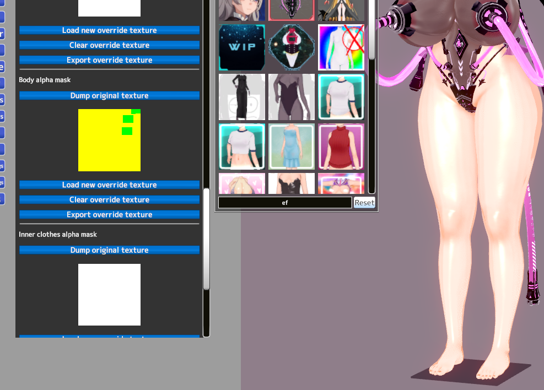Dump original texture for Body alpha mask
Viewport: 544px width, 390px height.
(109, 96)
